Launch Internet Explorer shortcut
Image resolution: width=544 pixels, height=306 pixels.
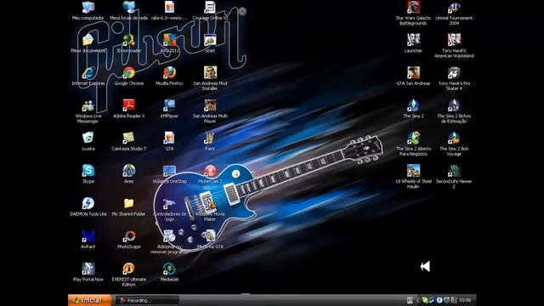[88, 72]
